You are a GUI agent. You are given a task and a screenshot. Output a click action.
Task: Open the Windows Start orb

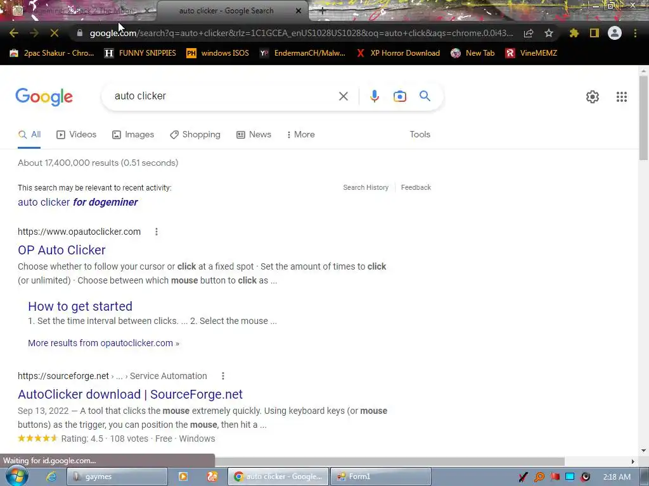click(16, 476)
